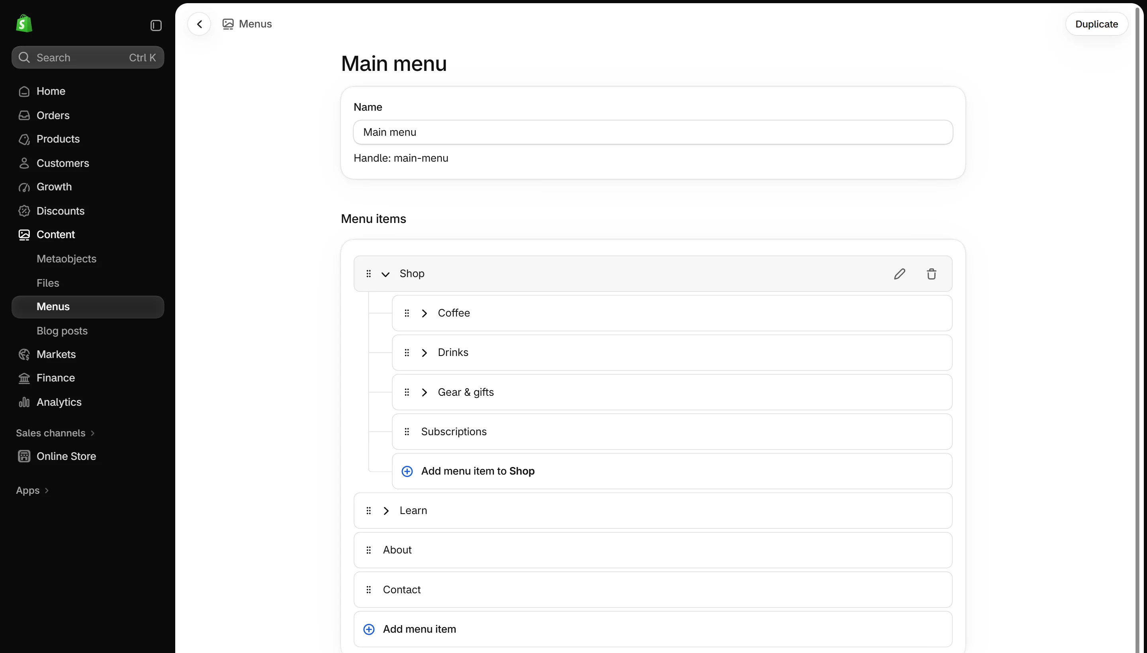This screenshot has width=1147, height=653.
Task: Click the Finance bank icon
Action: pyautogui.click(x=24, y=378)
